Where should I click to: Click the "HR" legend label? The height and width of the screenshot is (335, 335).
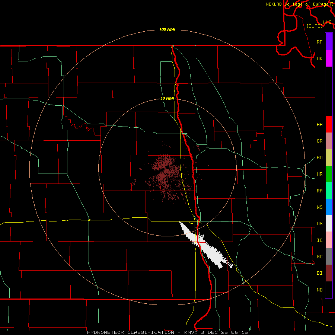click(319, 174)
